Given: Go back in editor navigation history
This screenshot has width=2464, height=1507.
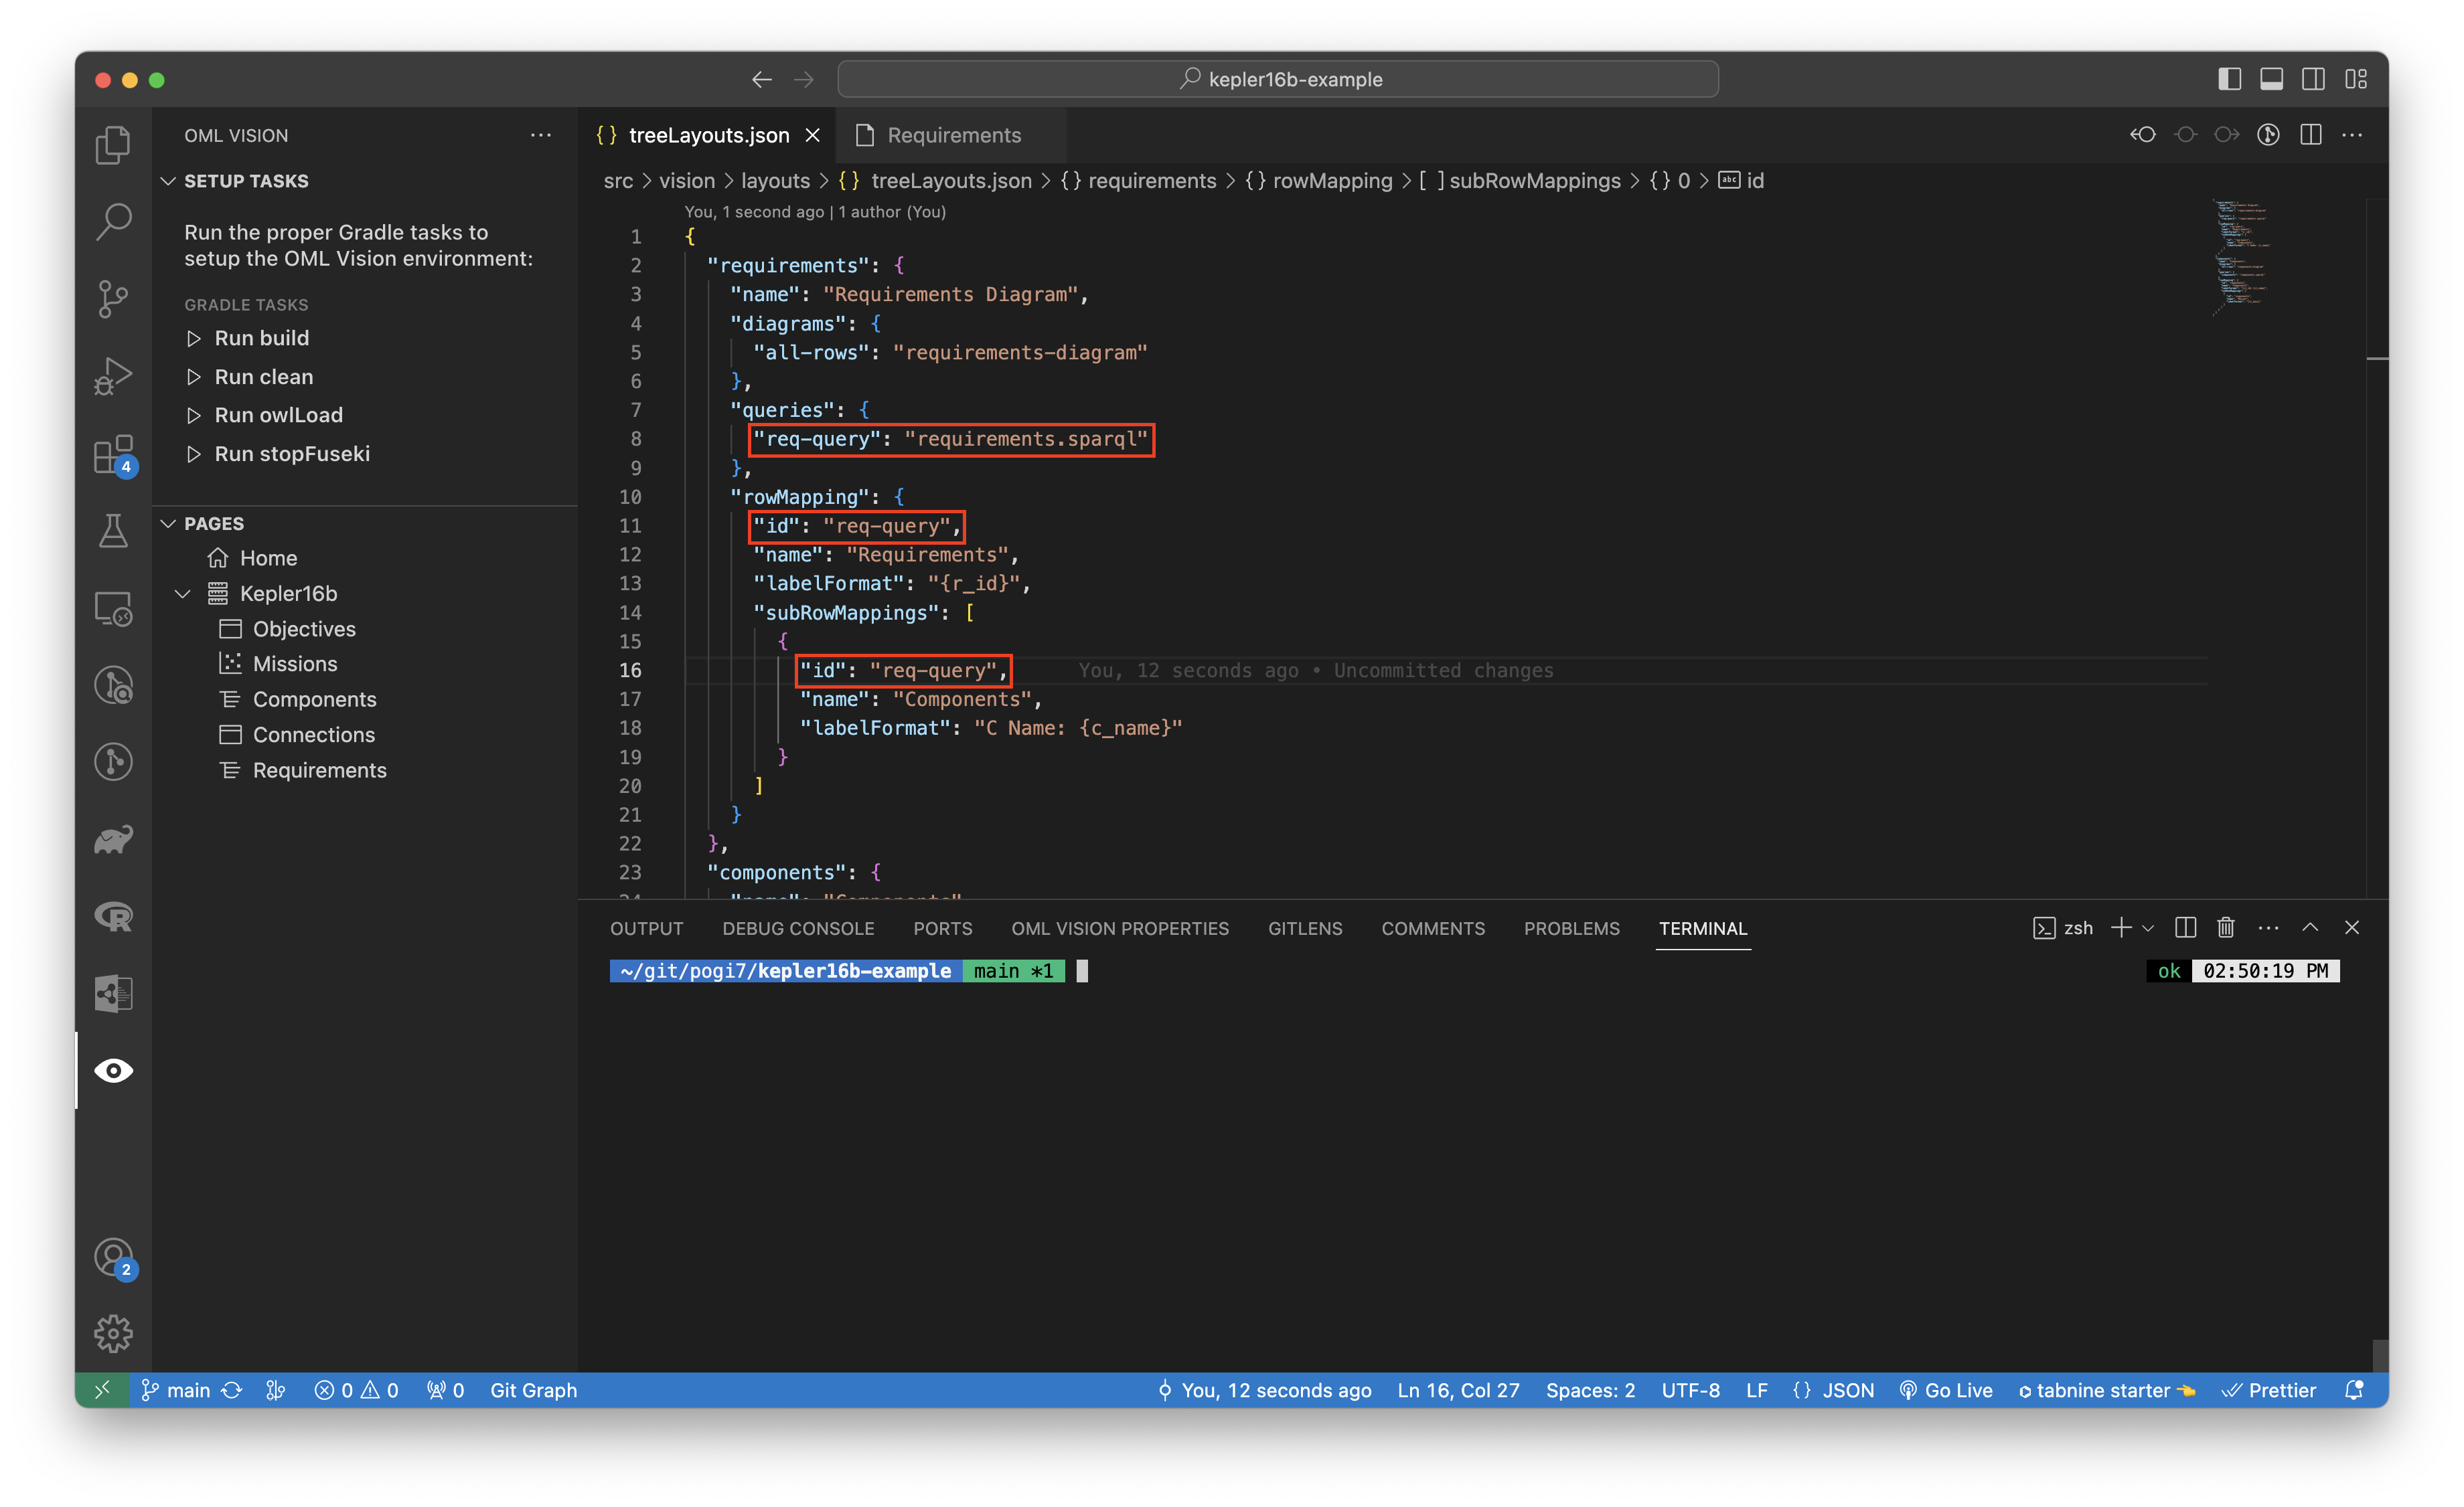Looking at the screenshot, I should (x=762, y=79).
